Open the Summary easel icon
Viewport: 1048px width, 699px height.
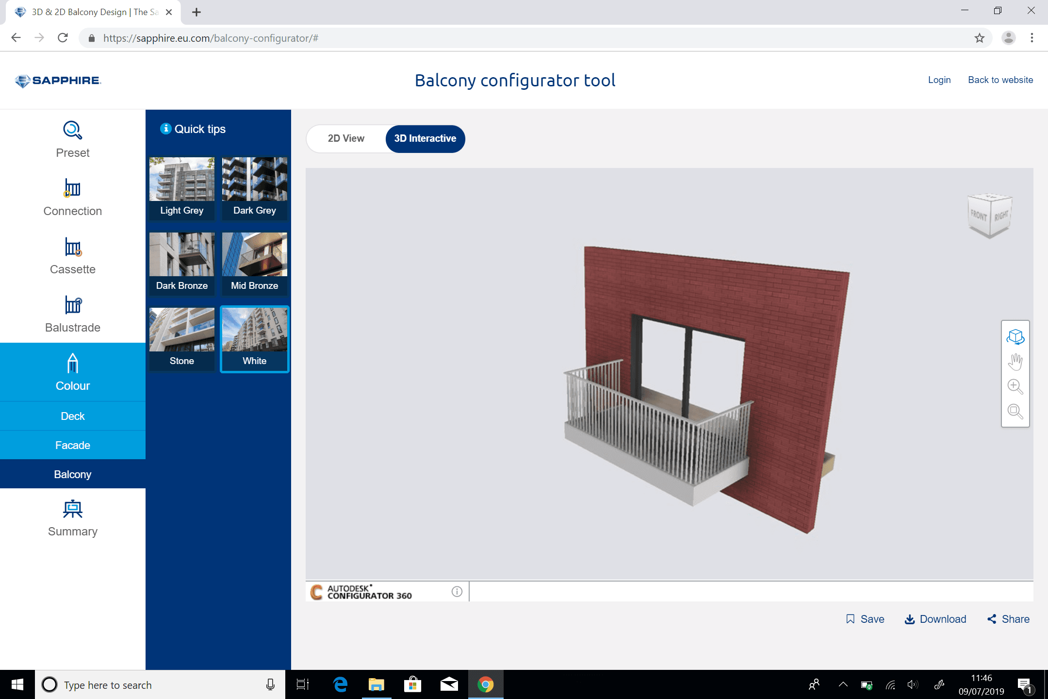tap(72, 509)
